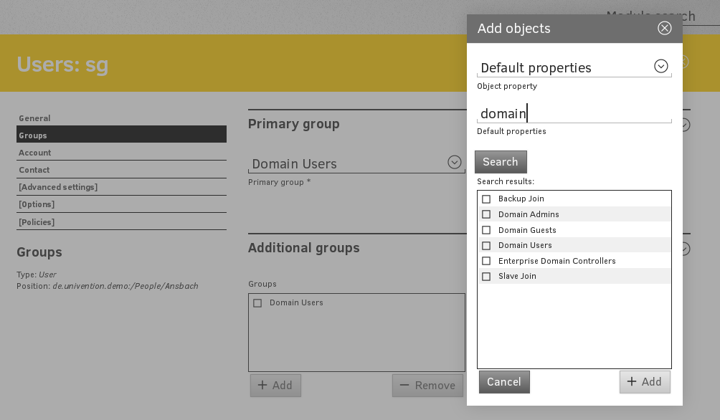Toggle Domain Users checkbox in Groups list

pos(257,303)
